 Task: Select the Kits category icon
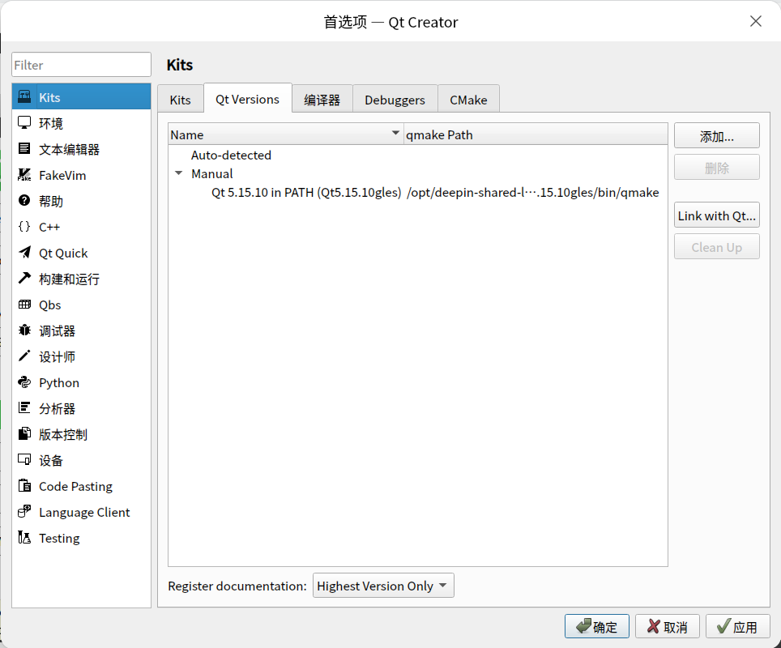point(24,96)
